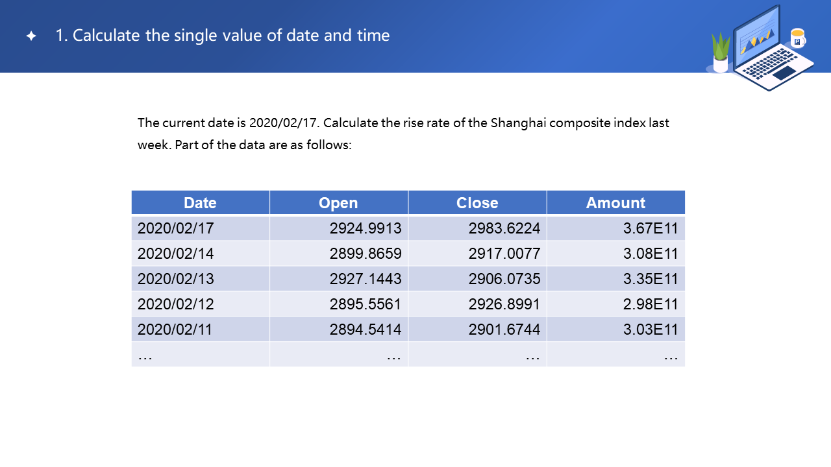Pick the Close value 2901.6744

(477, 329)
